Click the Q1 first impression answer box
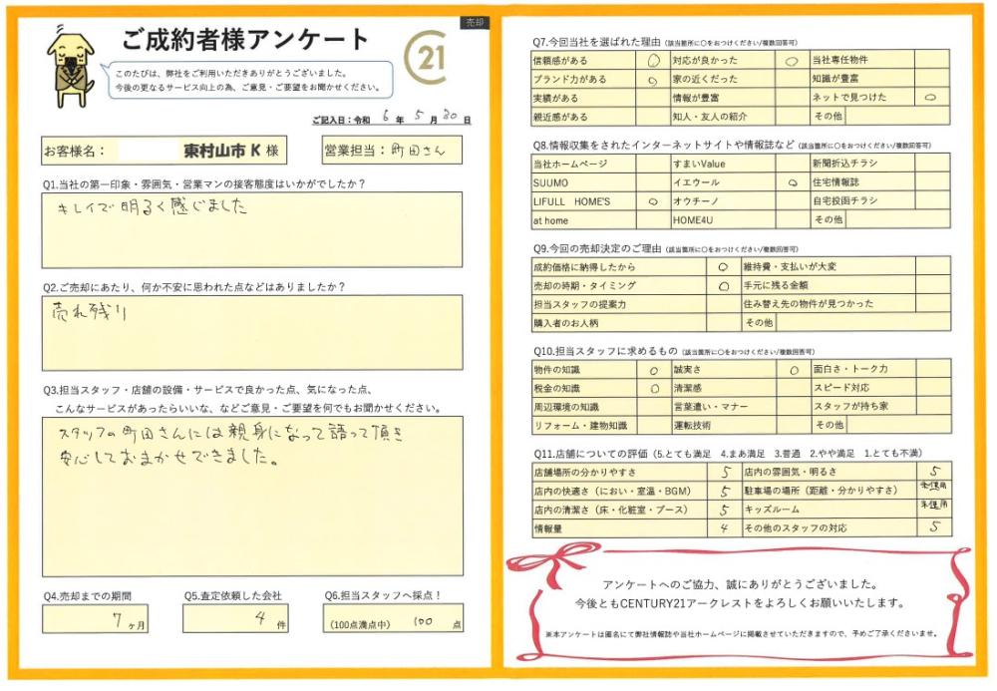Image resolution: width=997 pixels, height=691 pixels. 252,229
